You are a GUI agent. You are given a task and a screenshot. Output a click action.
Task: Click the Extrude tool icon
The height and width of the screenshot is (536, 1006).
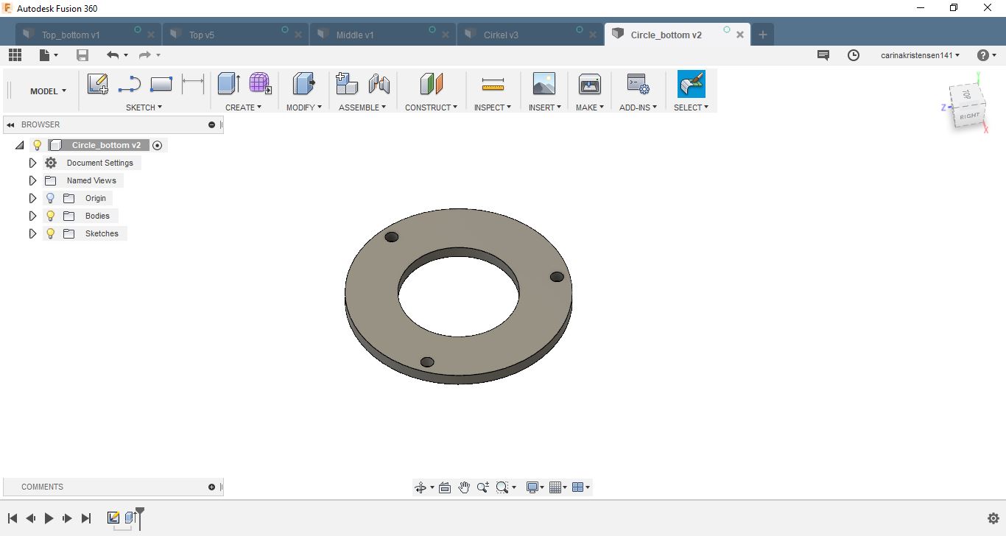click(x=229, y=84)
